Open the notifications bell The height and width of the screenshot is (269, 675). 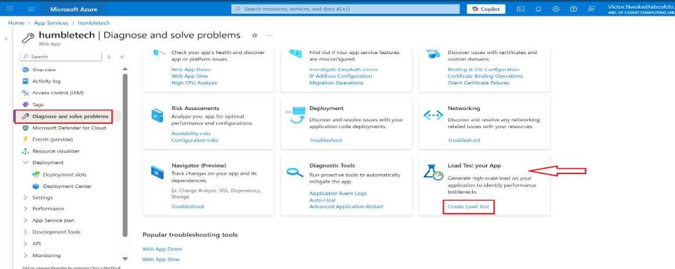[539, 9]
